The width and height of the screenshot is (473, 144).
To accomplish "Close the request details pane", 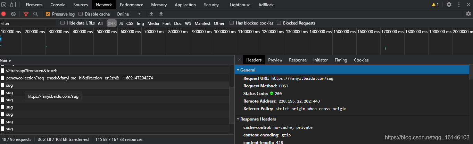I will 239,60.
